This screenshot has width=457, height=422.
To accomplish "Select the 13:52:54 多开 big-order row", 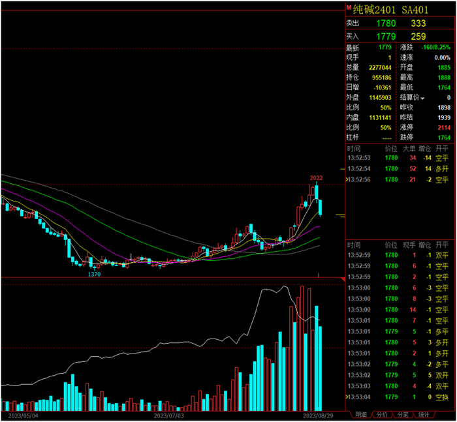I will pos(398,169).
